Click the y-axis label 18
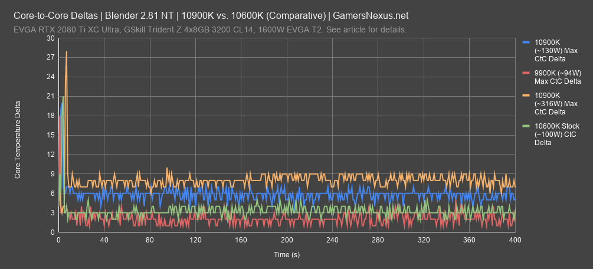 pos(51,116)
